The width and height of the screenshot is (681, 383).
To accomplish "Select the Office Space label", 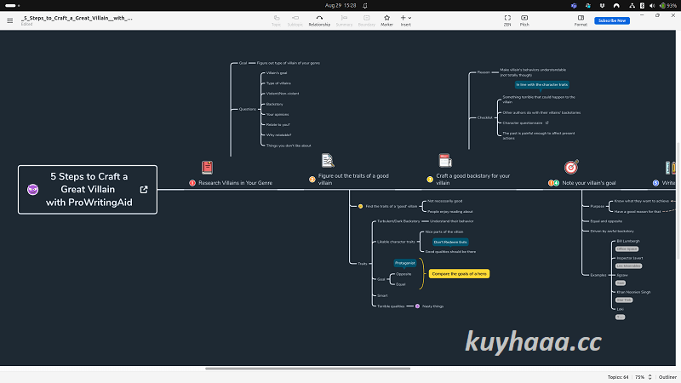I will (627, 249).
